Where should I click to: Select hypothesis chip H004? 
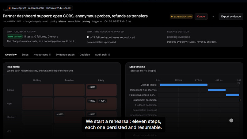[102, 101]
